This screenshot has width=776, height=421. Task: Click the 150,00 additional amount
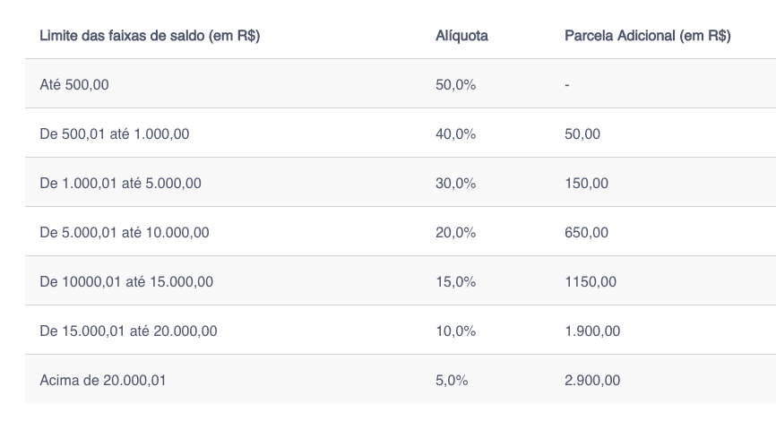point(586,183)
